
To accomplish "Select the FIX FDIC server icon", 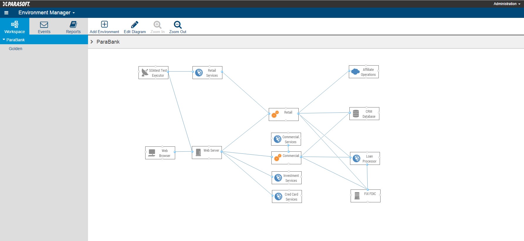I will (357, 196).
